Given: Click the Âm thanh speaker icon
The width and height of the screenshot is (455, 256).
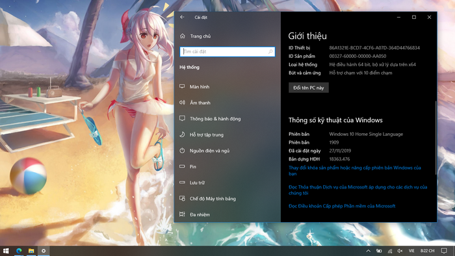Looking at the screenshot, I should click(182, 103).
